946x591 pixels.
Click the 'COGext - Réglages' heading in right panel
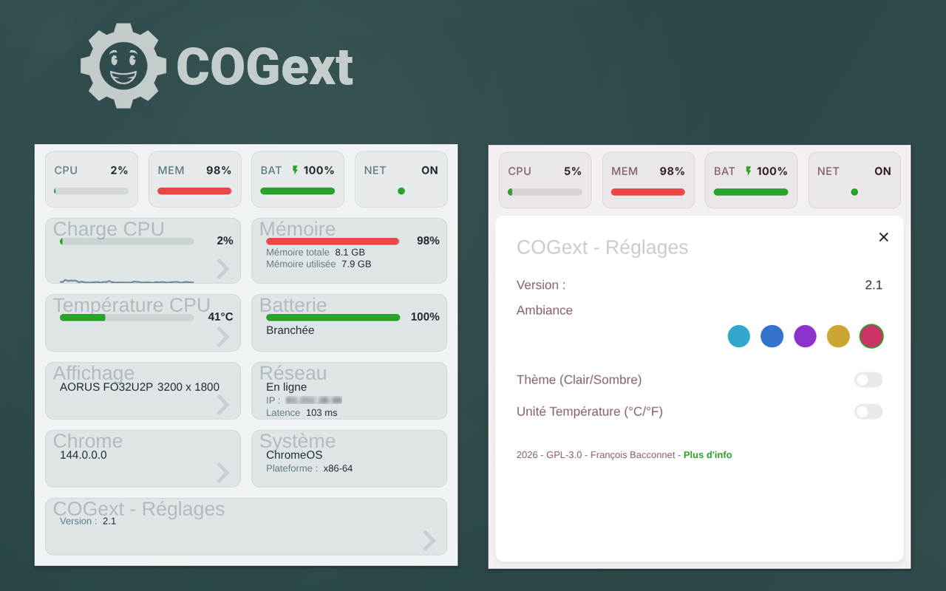(602, 247)
